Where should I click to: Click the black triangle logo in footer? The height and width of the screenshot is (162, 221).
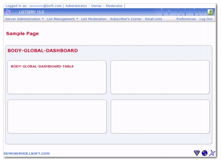(x=197, y=153)
